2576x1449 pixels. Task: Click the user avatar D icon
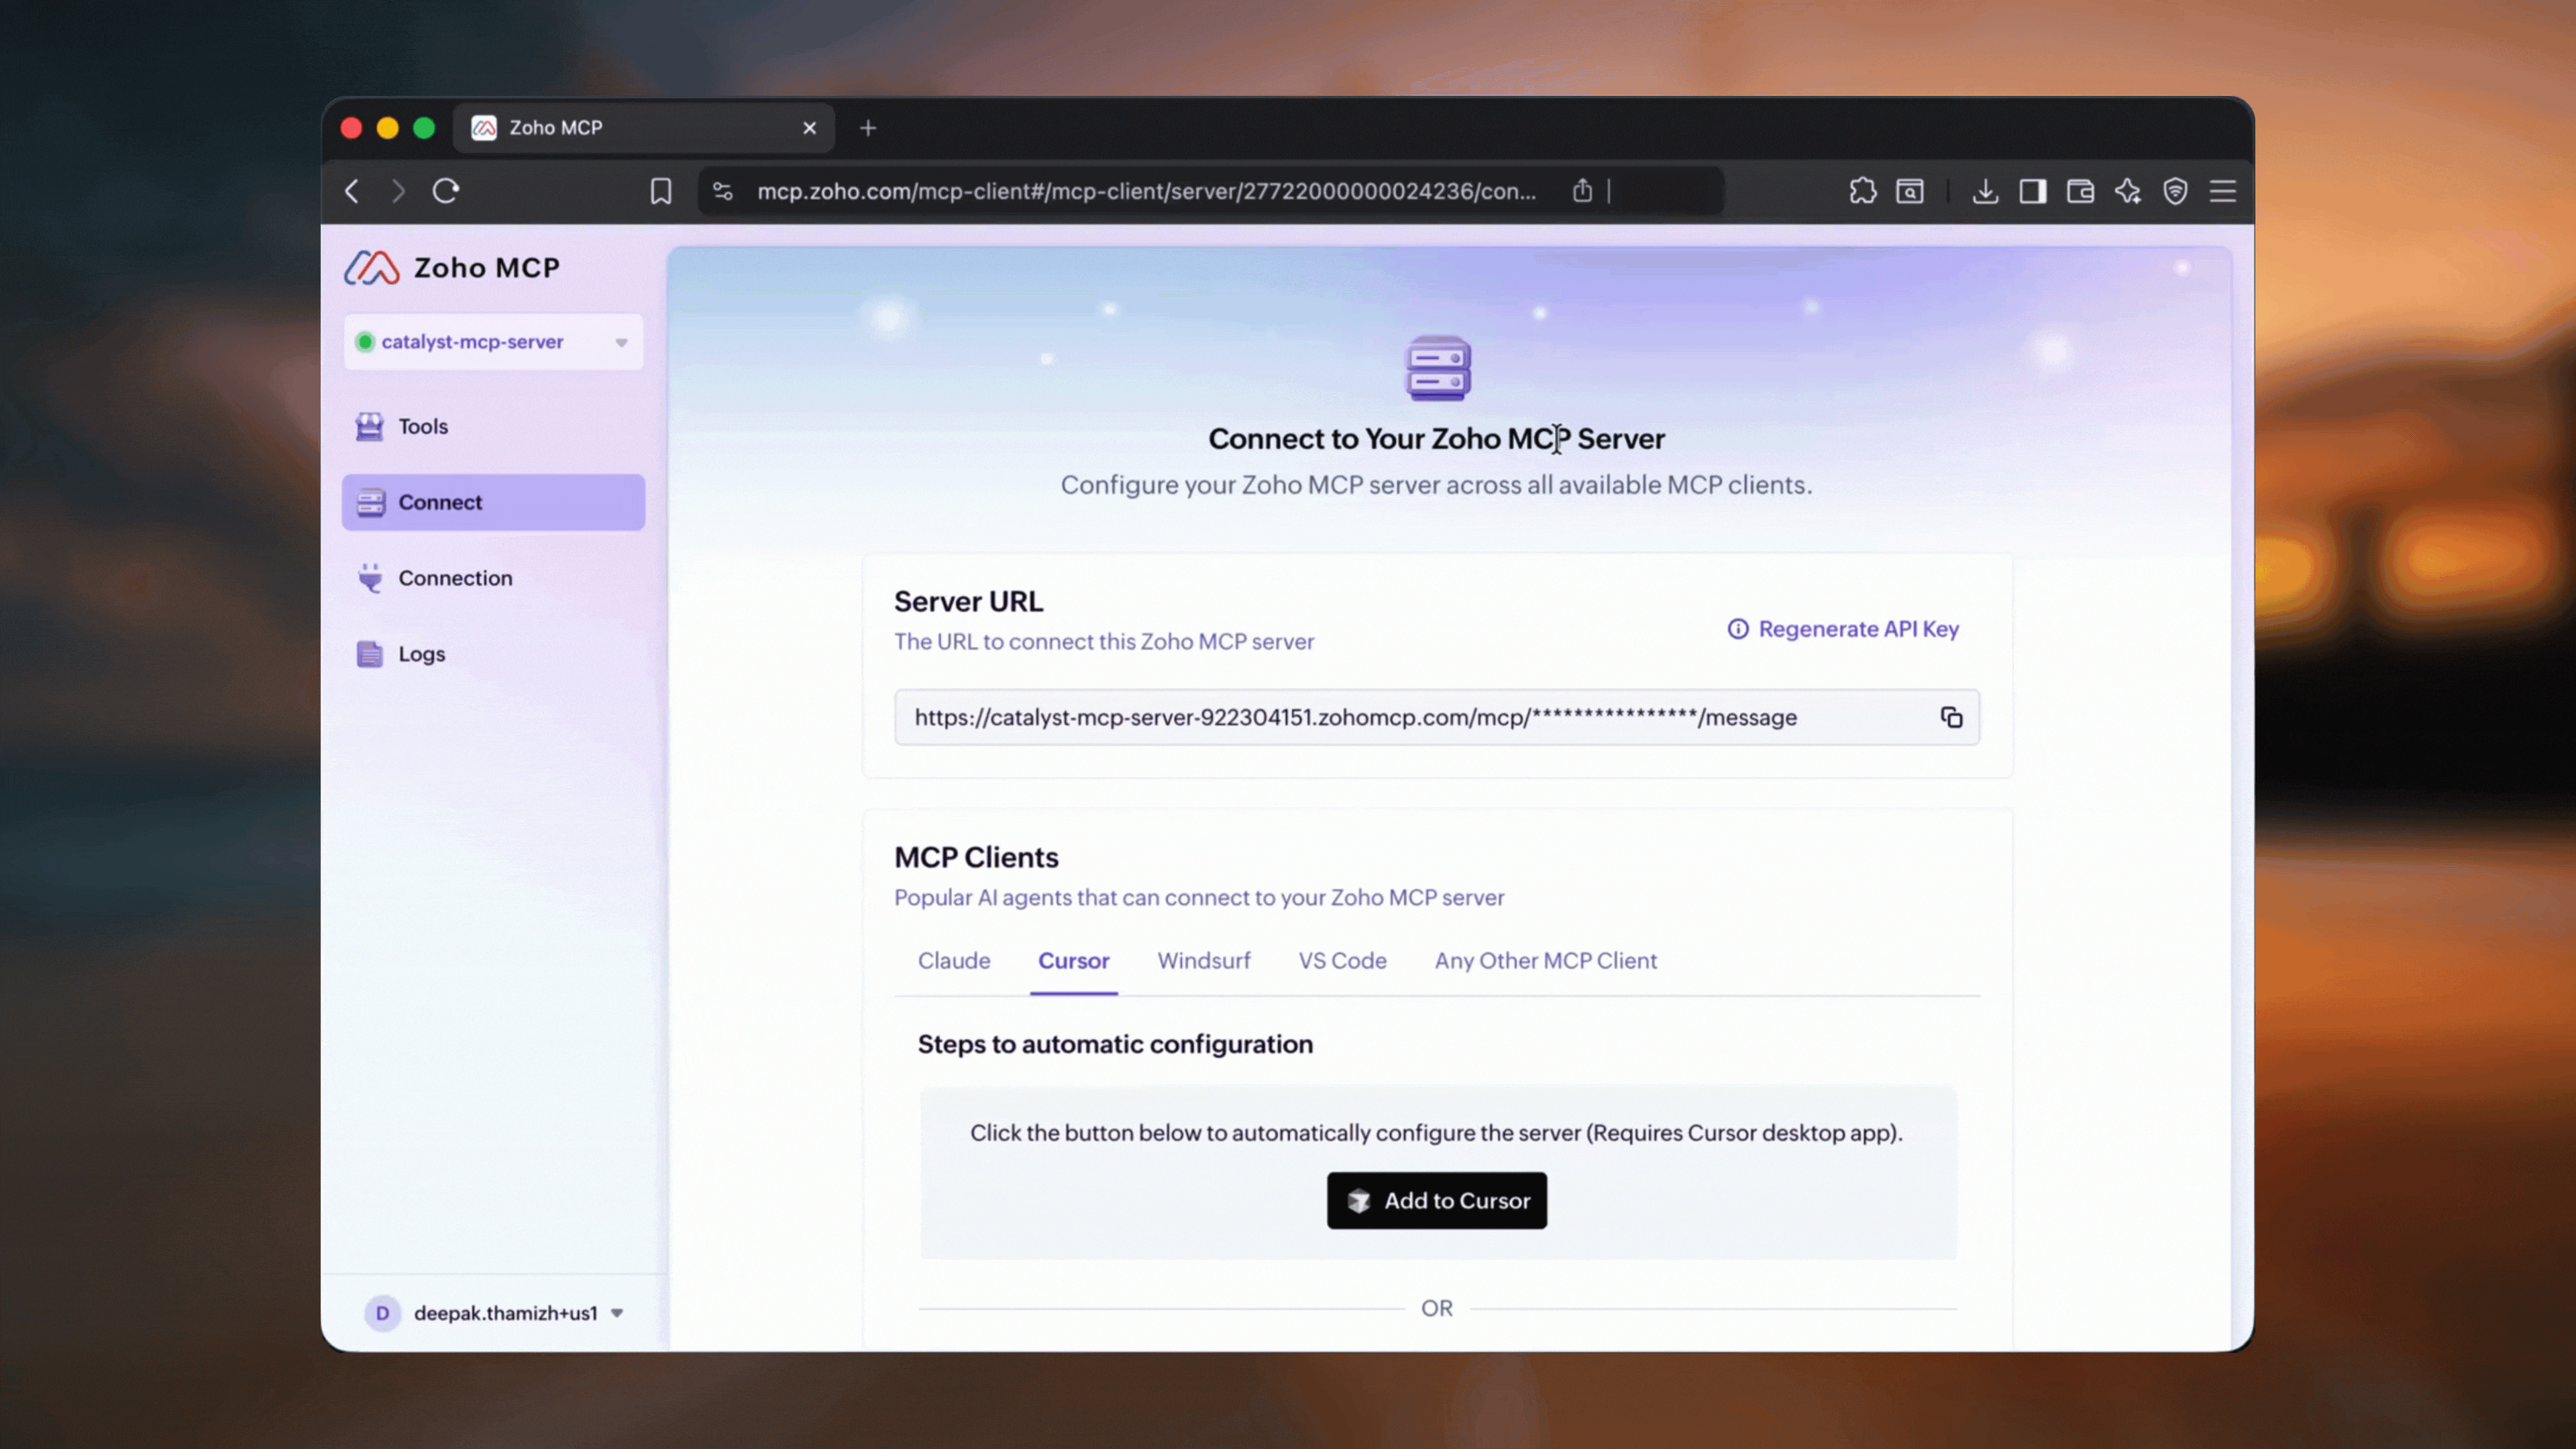382,1313
